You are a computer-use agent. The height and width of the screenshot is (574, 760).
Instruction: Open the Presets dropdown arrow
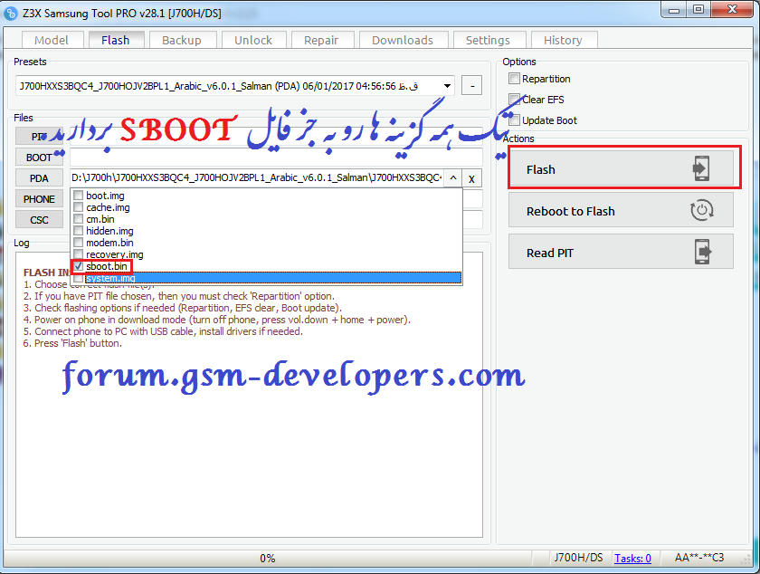coord(447,86)
